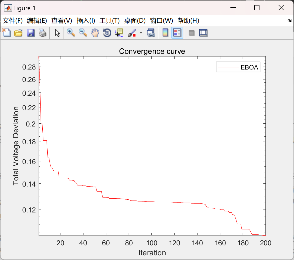Activate the Zoom In magnifier tool
294x260 pixels.
click(x=71, y=33)
